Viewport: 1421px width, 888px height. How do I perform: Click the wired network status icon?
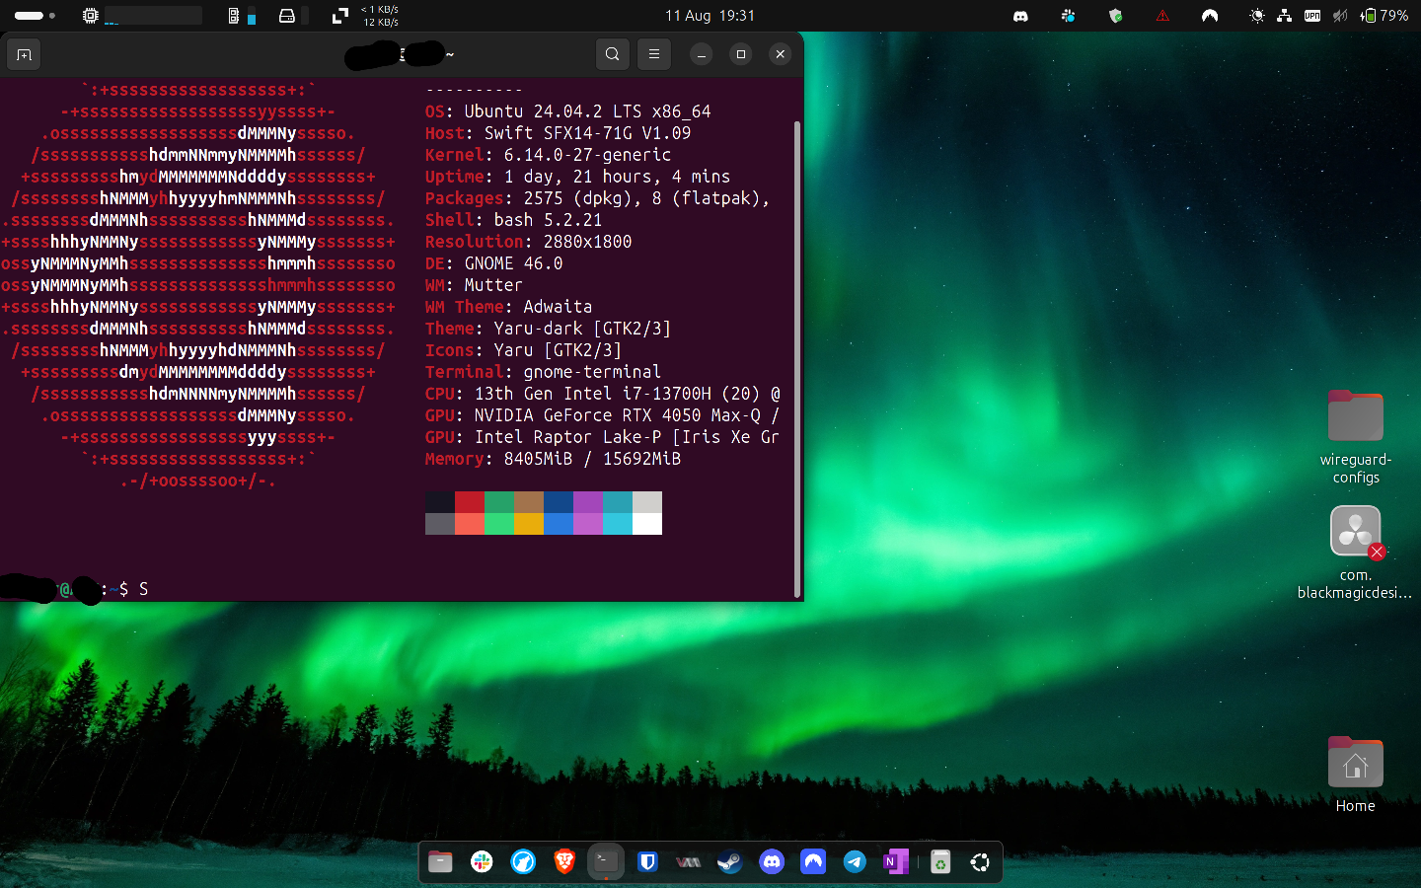pos(1284,16)
